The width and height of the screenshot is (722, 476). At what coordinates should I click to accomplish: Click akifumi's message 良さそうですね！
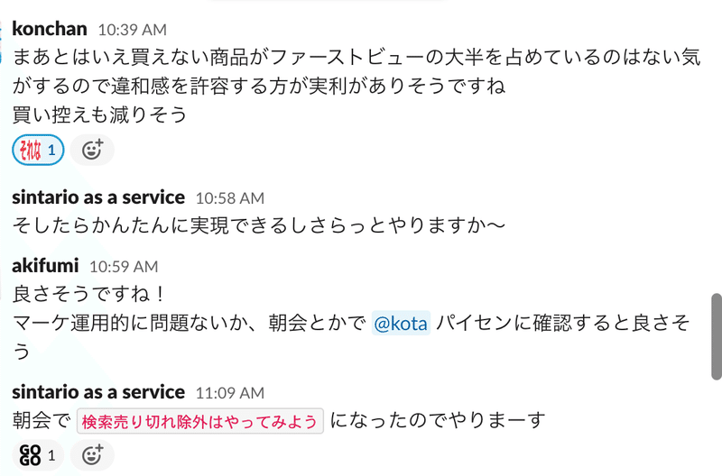click(x=88, y=294)
